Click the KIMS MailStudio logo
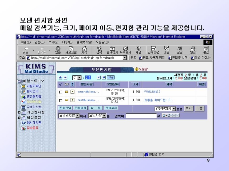229x171 pixels. coord(36,69)
